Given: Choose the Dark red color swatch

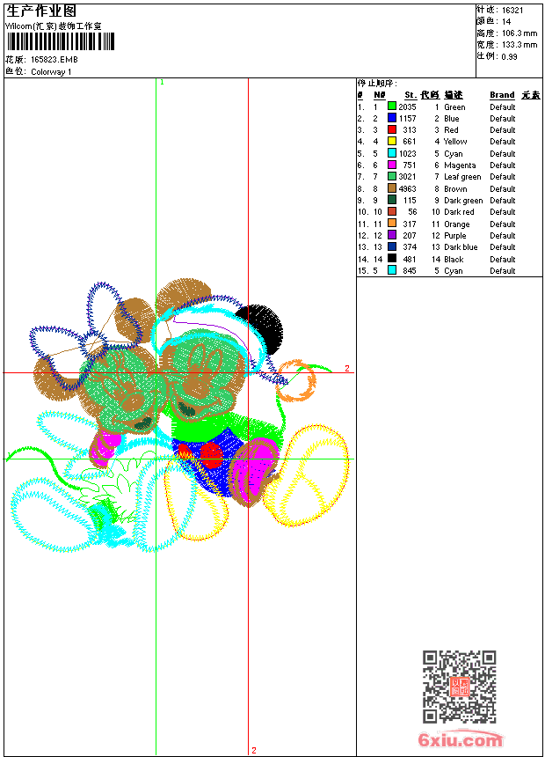Looking at the screenshot, I should click(392, 211).
